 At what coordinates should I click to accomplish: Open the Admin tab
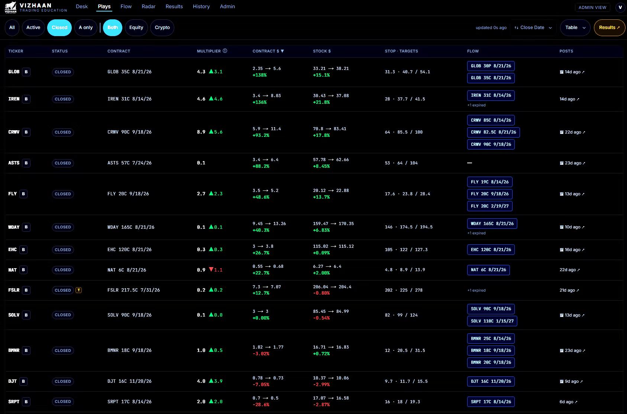(227, 7)
